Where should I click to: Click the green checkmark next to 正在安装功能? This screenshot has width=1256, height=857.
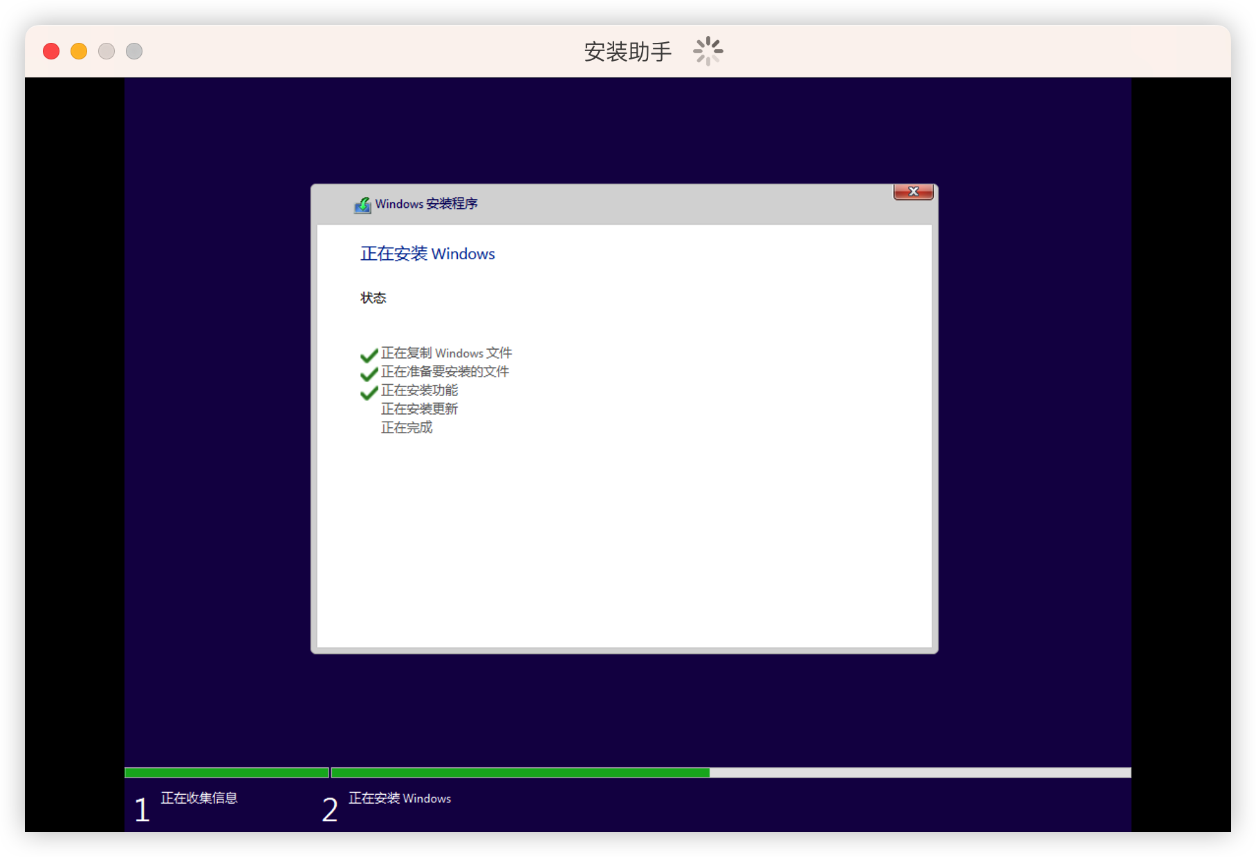pos(369,393)
